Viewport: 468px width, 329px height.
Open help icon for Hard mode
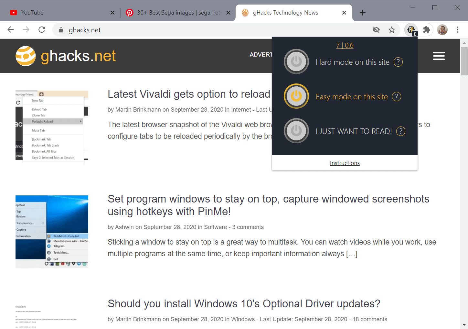click(398, 62)
